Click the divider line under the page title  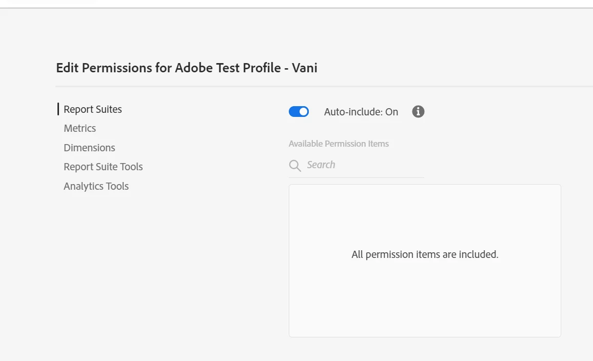[324, 86]
